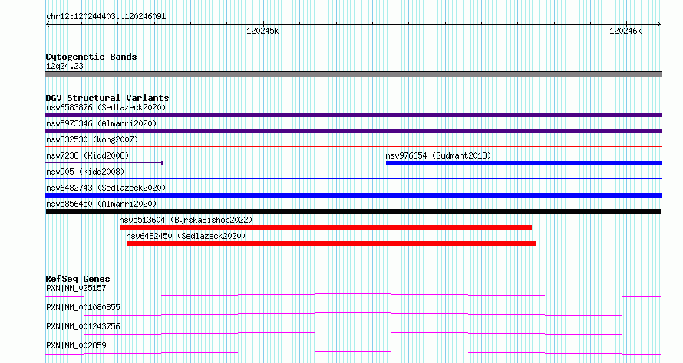Open variant label nsv6583876 (Sedlazeck2020)
The width and height of the screenshot is (683, 363).
click(x=106, y=107)
